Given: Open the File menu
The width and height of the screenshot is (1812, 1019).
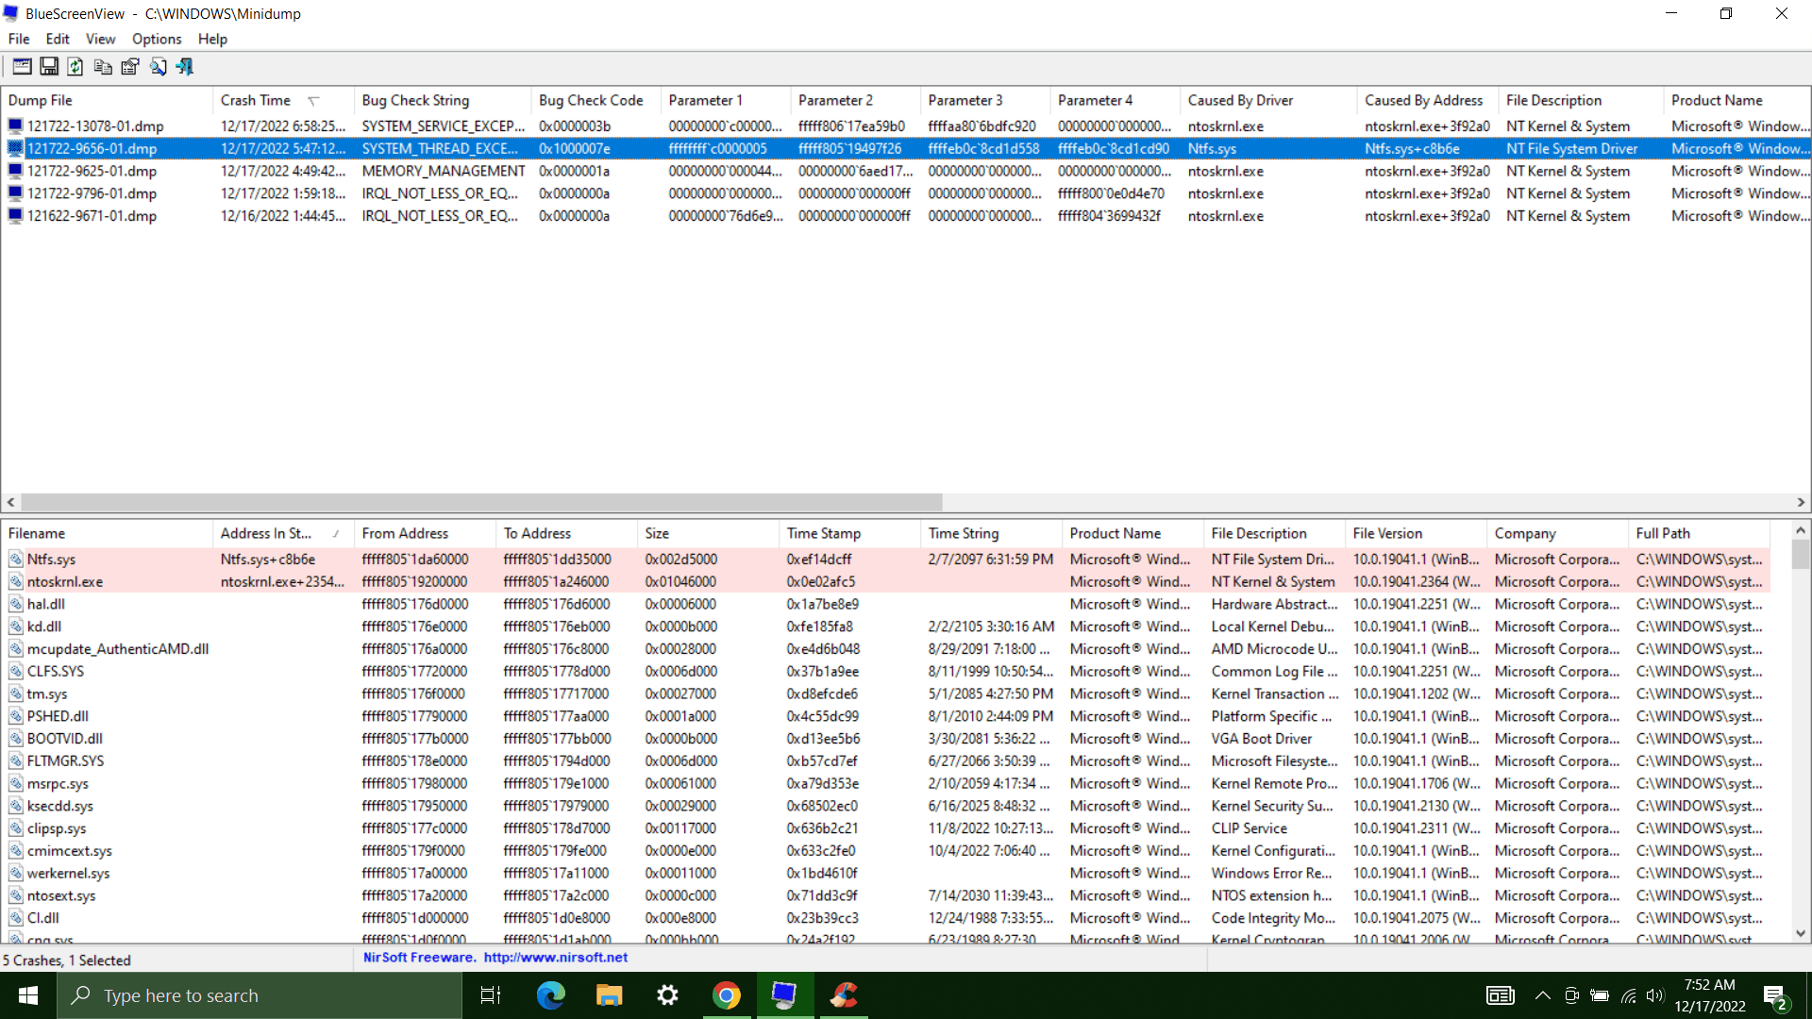Looking at the screenshot, I should pyautogui.click(x=18, y=39).
